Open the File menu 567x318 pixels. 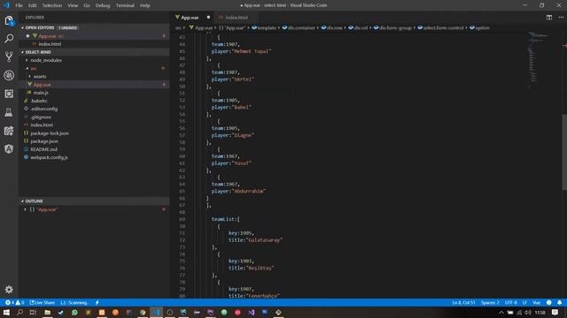click(x=19, y=5)
